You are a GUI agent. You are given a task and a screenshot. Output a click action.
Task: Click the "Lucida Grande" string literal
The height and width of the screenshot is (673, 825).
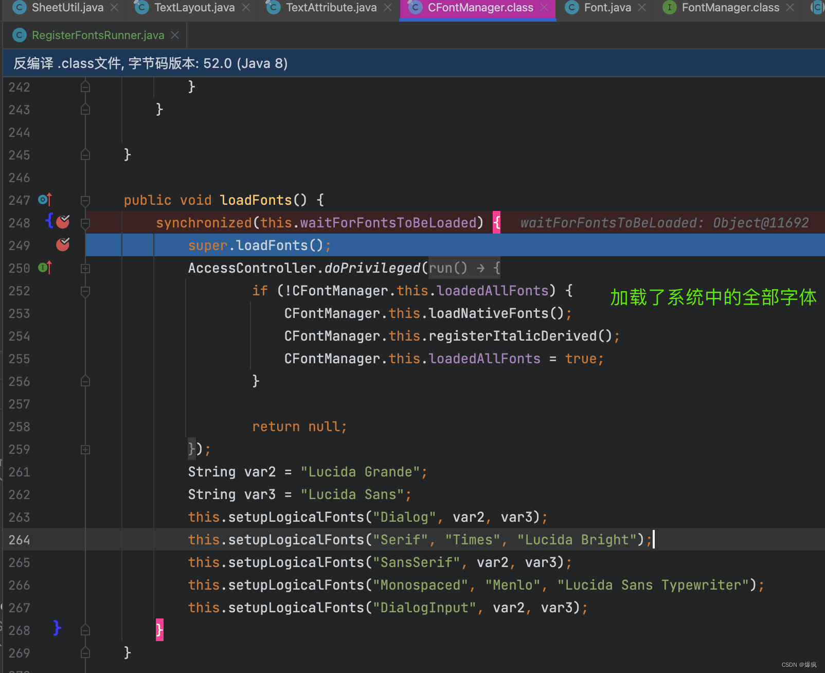click(360, 472)
